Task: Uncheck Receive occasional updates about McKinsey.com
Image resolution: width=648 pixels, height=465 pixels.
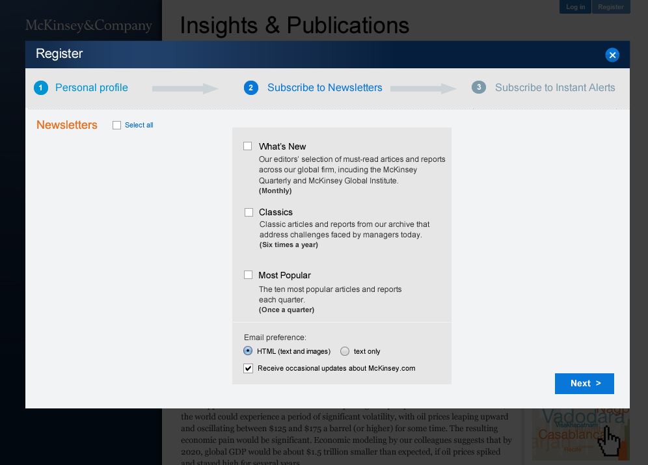Action: (x=248, y=368)
